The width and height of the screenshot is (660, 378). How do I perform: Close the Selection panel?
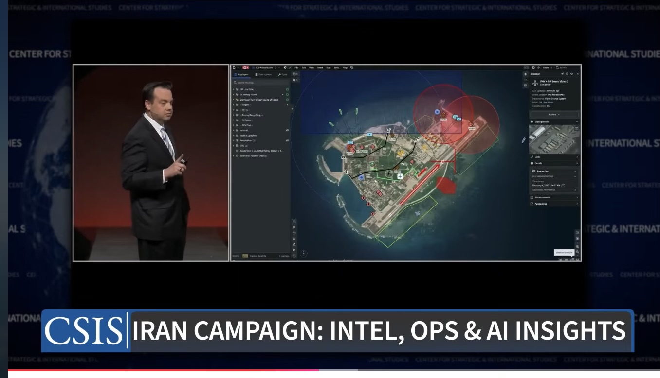(578, 74)
